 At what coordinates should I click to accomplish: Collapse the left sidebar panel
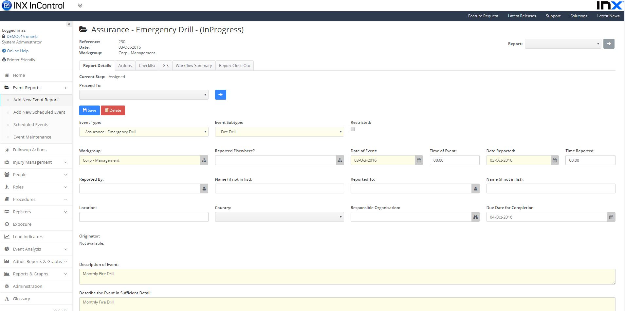pyautogui.click(x=69, y=24)
